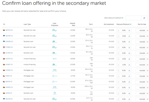This screenshot has height=102, width=149.
Task: Click the plus button for loan 172860-01's premium
Action: [129, 47]
